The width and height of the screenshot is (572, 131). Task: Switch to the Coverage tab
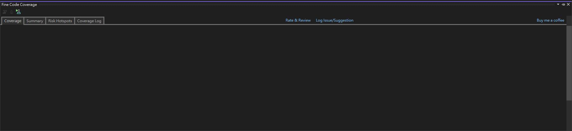13,21
